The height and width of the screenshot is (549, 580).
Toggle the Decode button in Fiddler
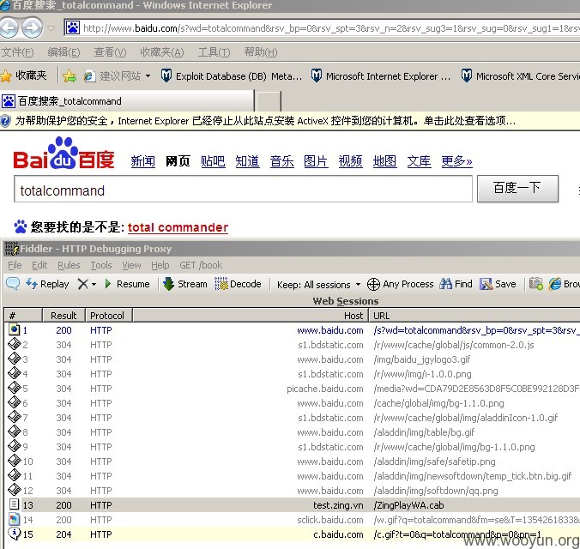pyautogui.click(x=239, y=284)
